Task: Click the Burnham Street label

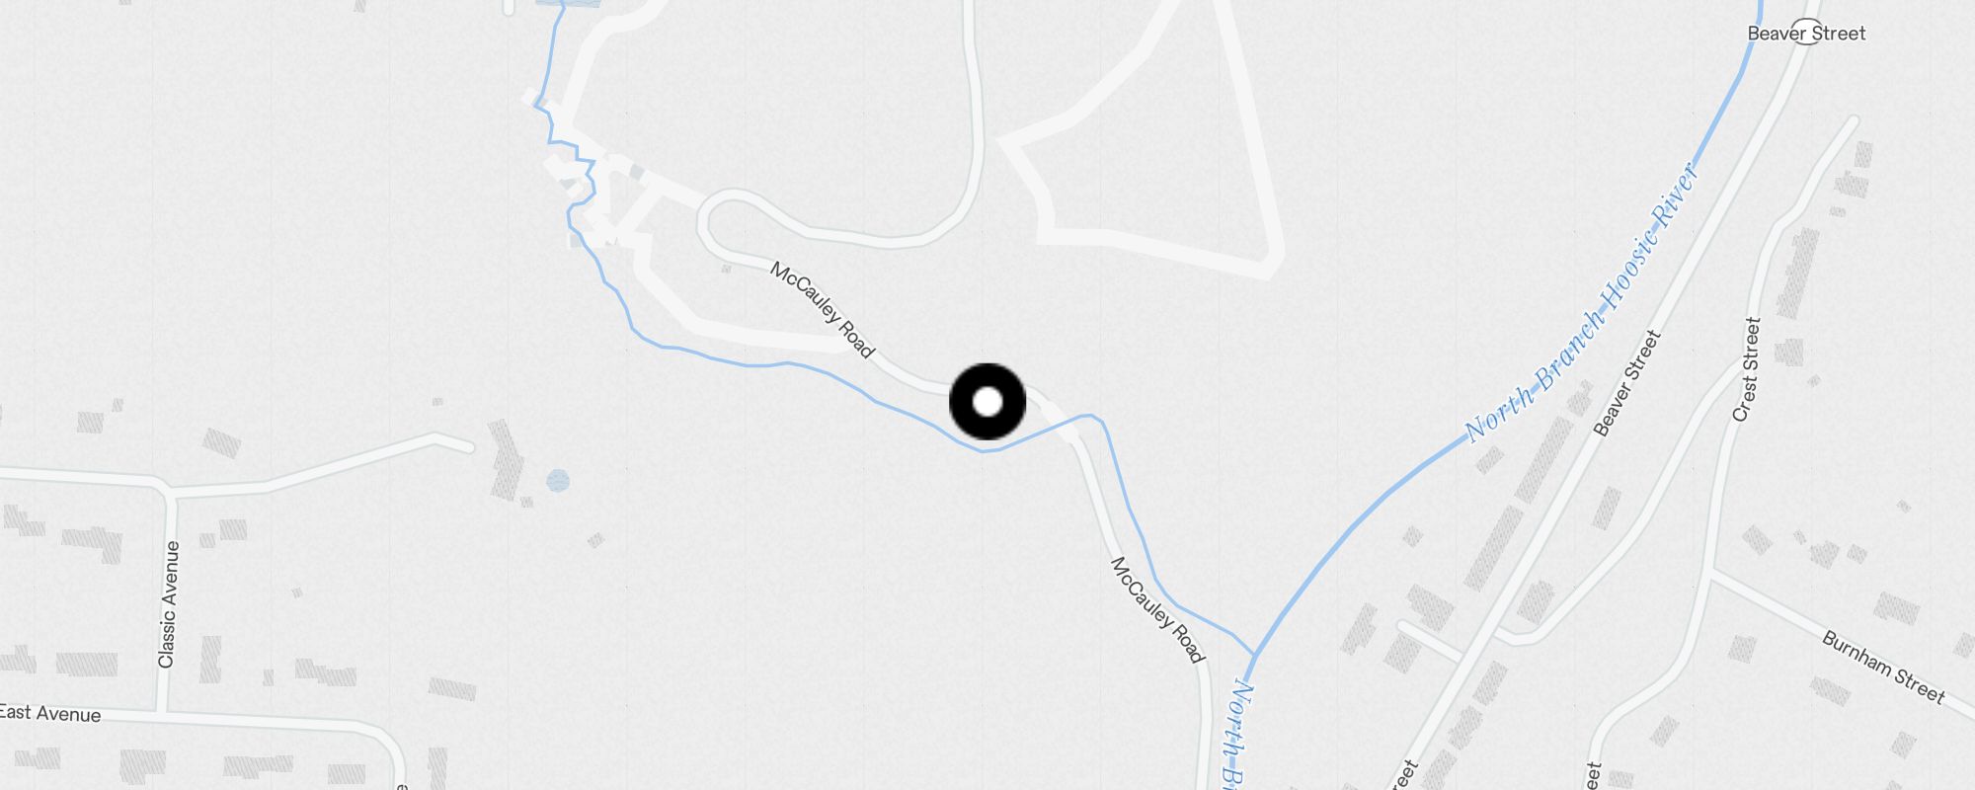Action: click(x=1883, y=668)
